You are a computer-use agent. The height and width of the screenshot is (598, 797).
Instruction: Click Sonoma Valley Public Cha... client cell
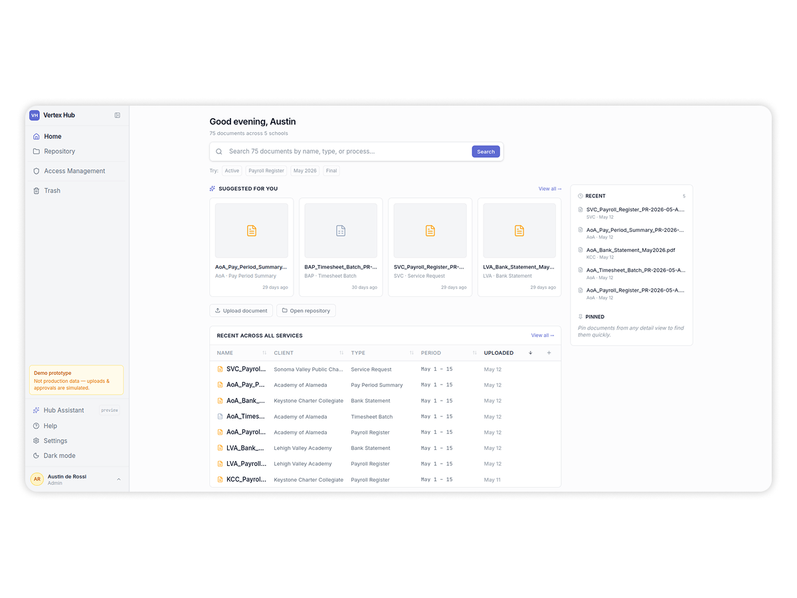click(x=308, y=369)
